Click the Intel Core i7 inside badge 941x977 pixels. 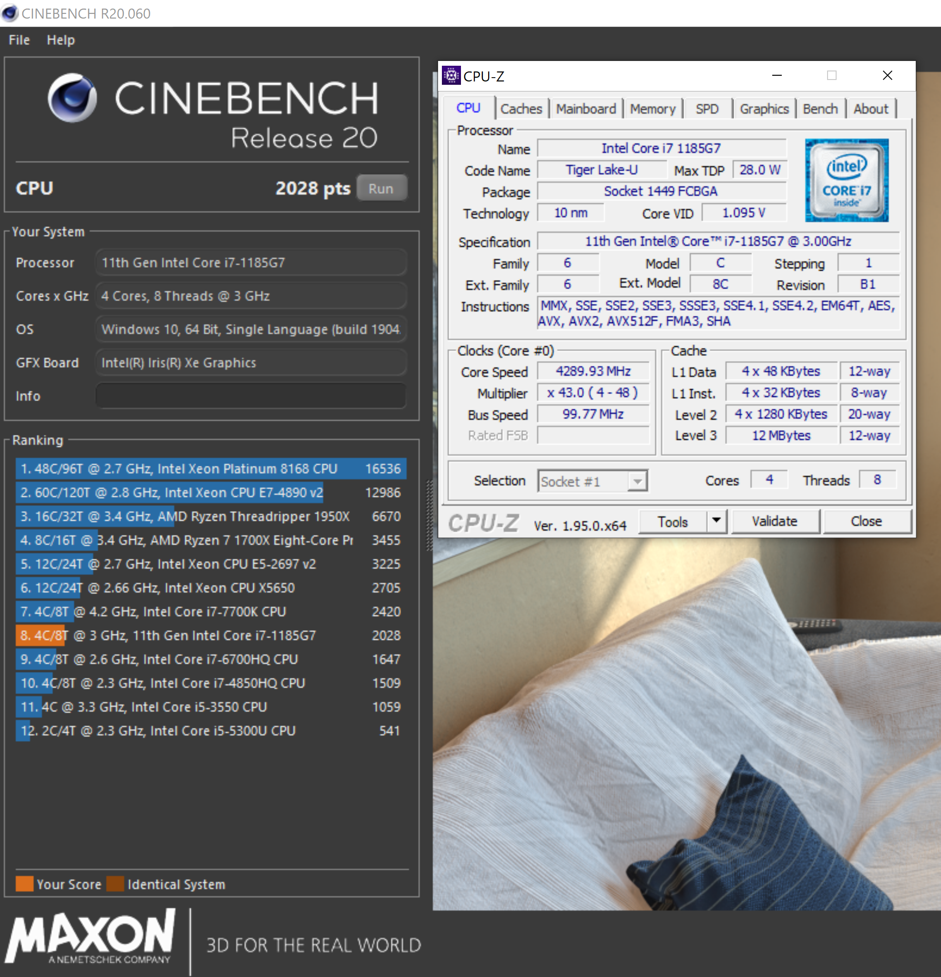(846, 180)
